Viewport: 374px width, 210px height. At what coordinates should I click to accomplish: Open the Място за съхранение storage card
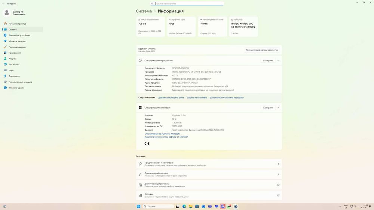click(x=150, y=26)
